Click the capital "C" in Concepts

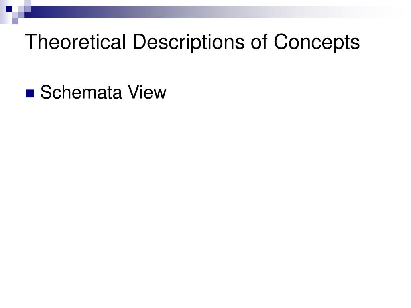[281, 41]
